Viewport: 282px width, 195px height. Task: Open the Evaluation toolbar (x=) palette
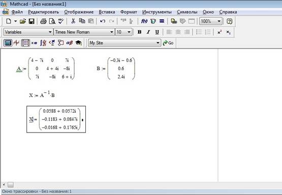click(34, 43)
